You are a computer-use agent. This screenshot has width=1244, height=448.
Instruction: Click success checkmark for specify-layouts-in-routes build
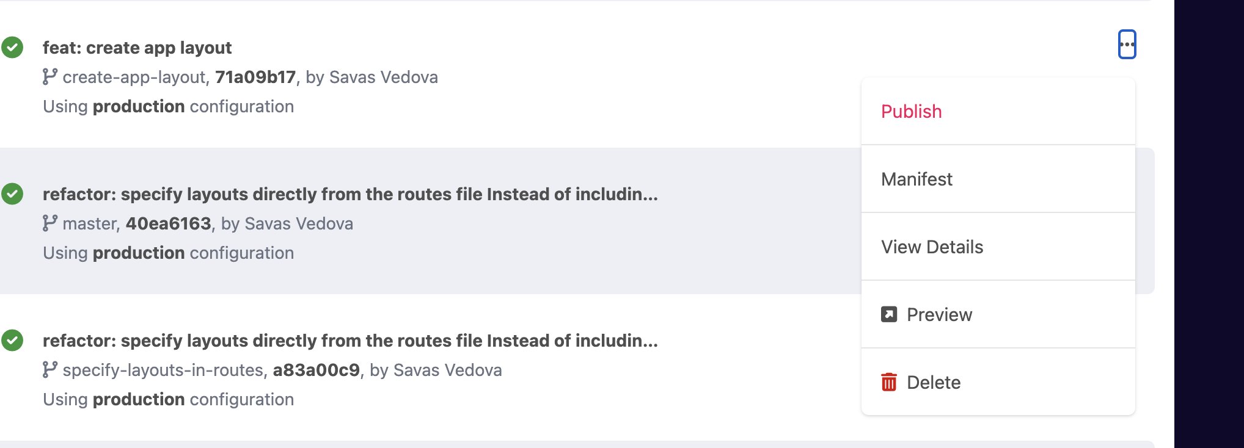pyautogui.click(x=12, y=341)
